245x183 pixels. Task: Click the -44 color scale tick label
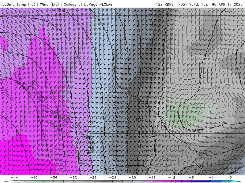[x=14, y=178]
